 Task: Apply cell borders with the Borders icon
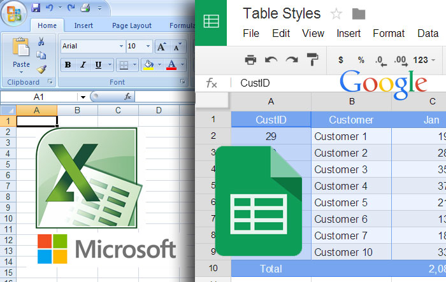(x=124, y=65)
